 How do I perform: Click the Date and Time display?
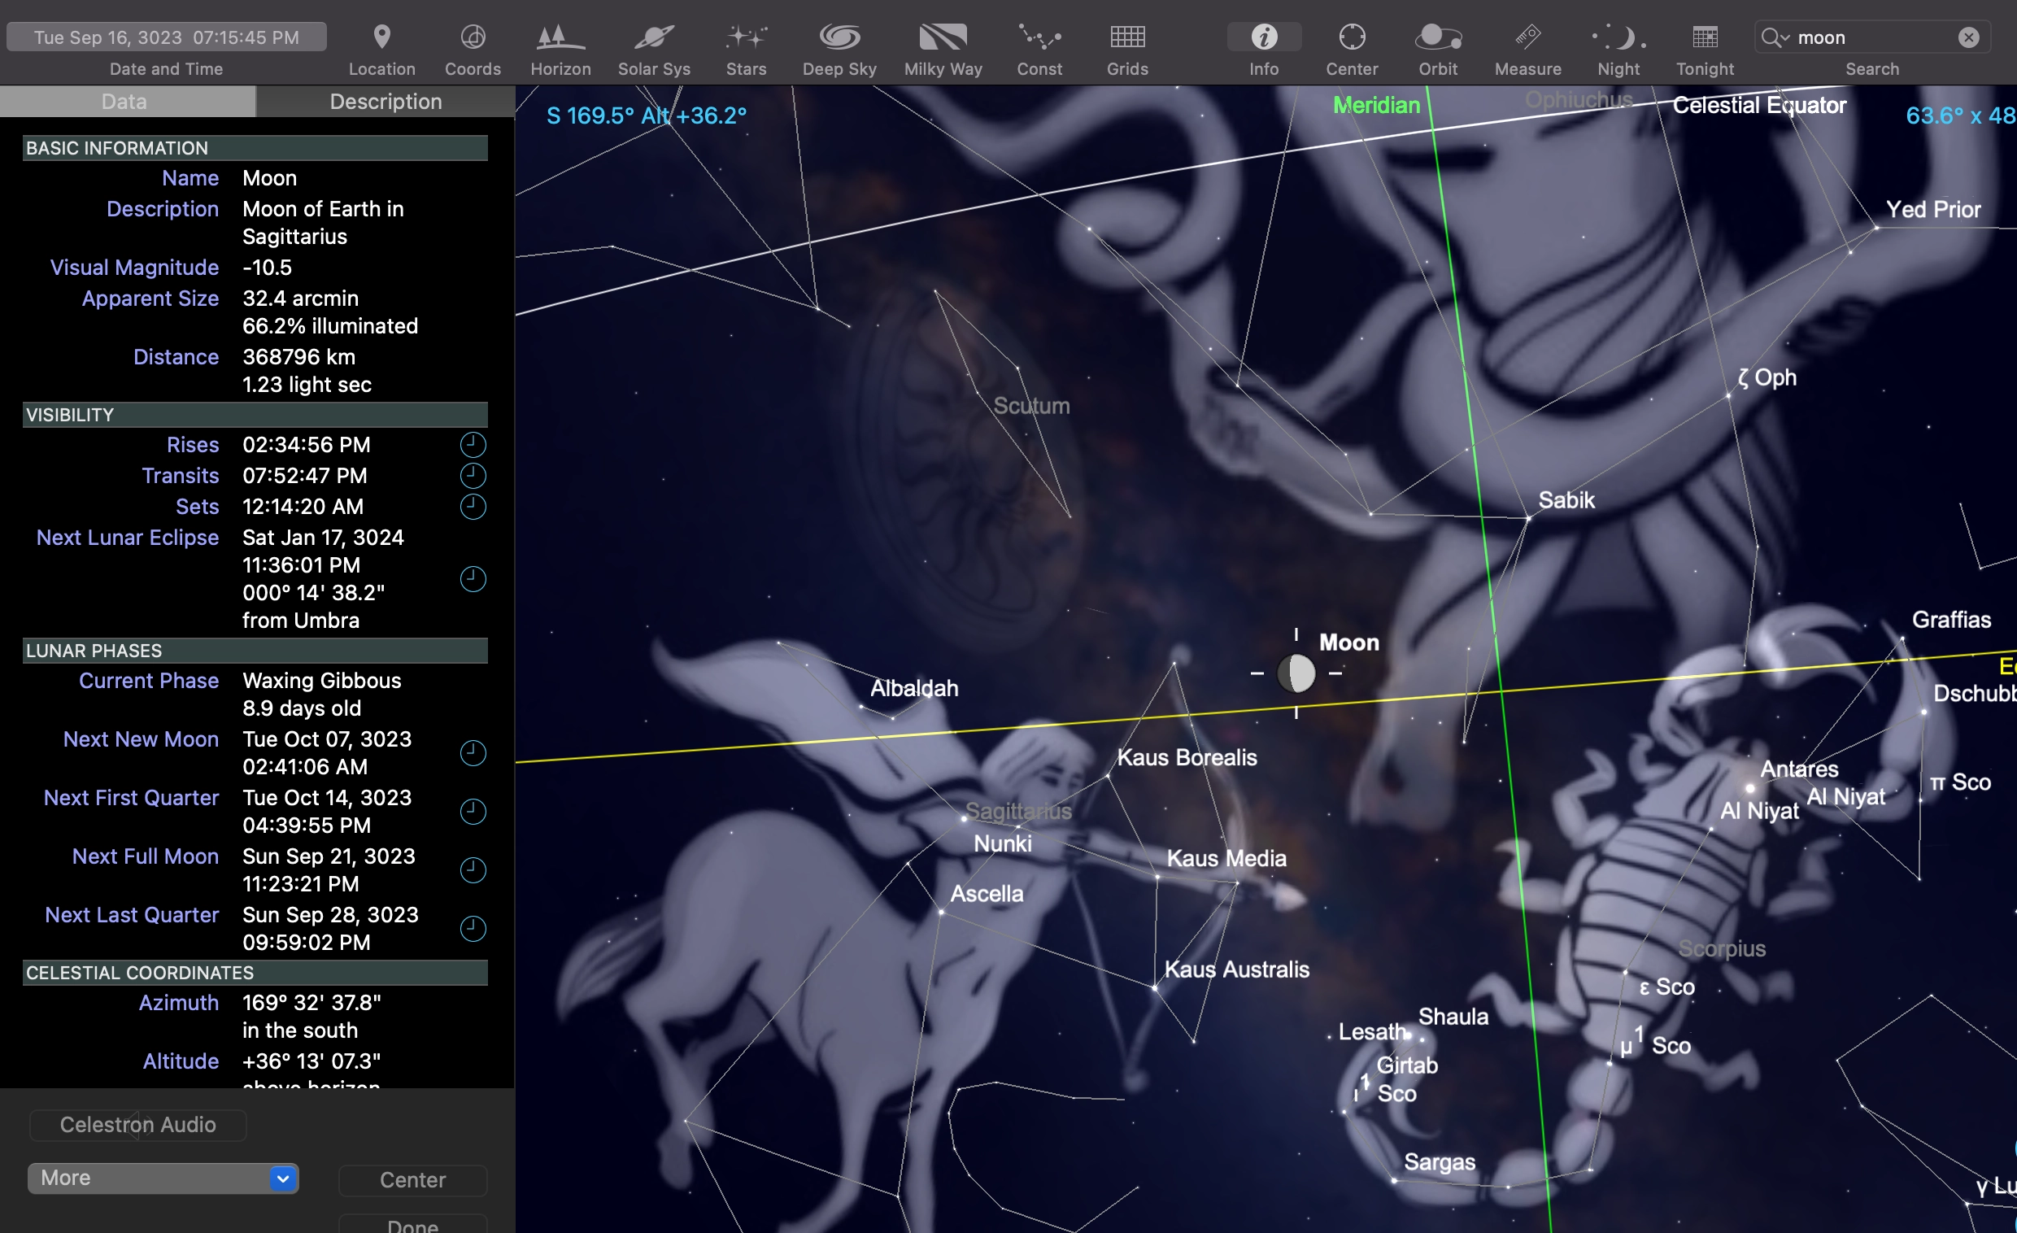click(x=166, y=37)
